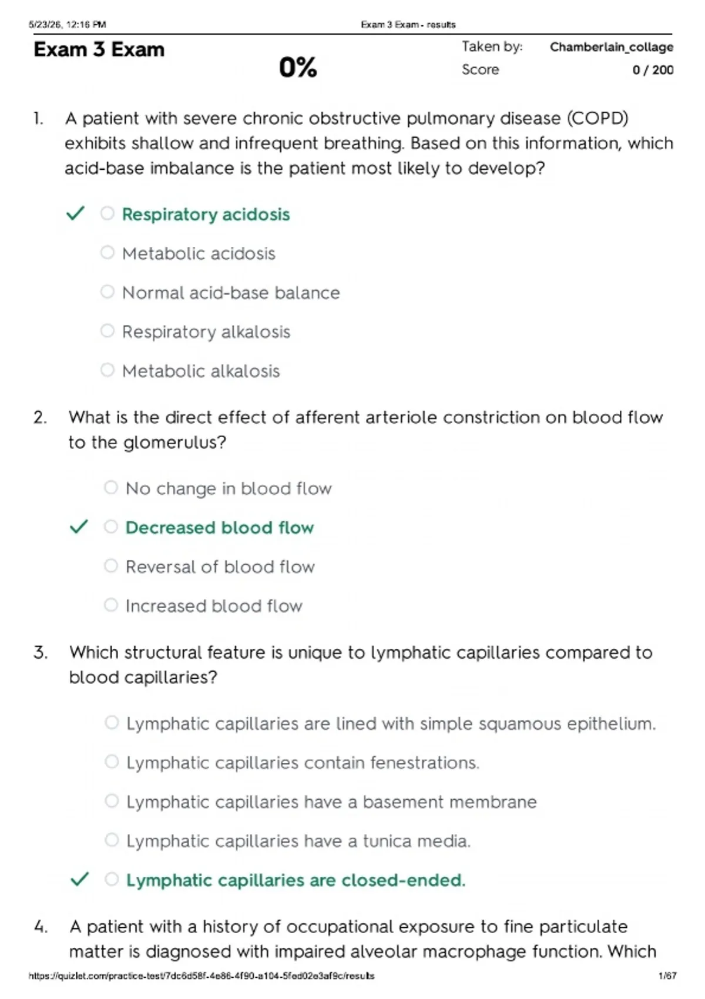This screenshot has height=999, width=705.
Task: Pick the Increased blood flow radio button
Action: point(111,605)
